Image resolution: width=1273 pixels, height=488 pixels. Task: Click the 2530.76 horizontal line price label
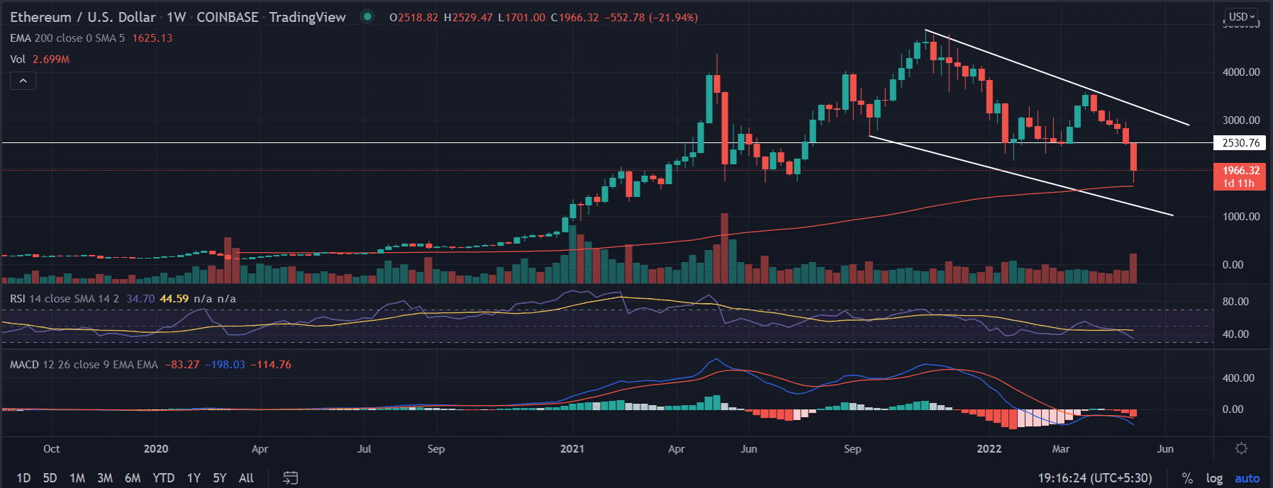tap(1240, 143)
